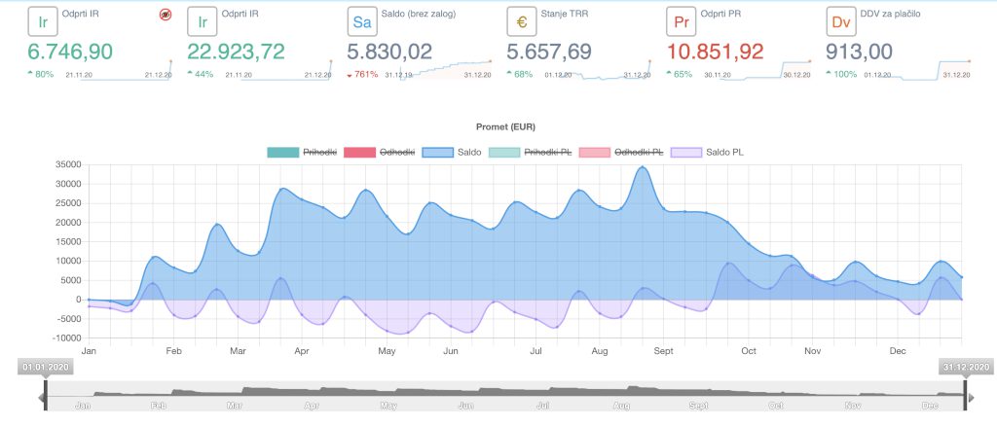Click the Dv DDV icon
This screenshot has height=426, width=997.
pos(839,22)
